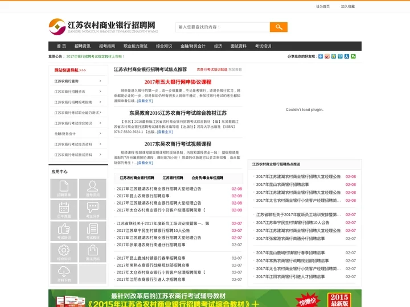This screenshot has width=410, height=307.
Task: Open the green 2017年银行招聘考试指定教材 announcement
Action: click(x=95, y=56)
